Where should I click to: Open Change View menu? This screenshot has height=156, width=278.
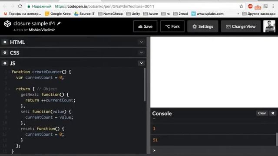[x=241, y=26]
